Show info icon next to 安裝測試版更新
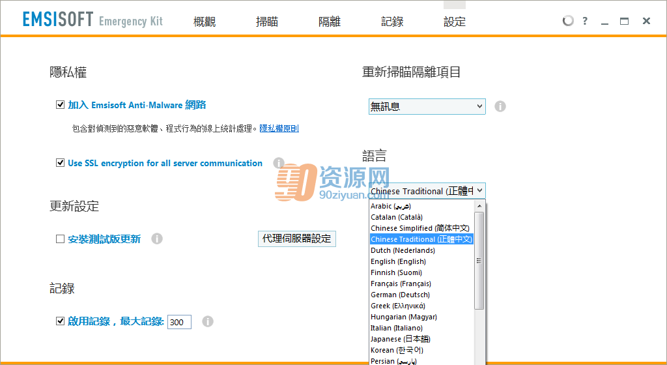This screenshot has width=667, height=365. [x=157, y=239]
